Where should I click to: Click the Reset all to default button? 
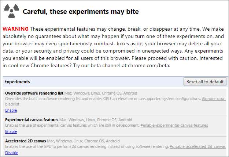(205, 81)
